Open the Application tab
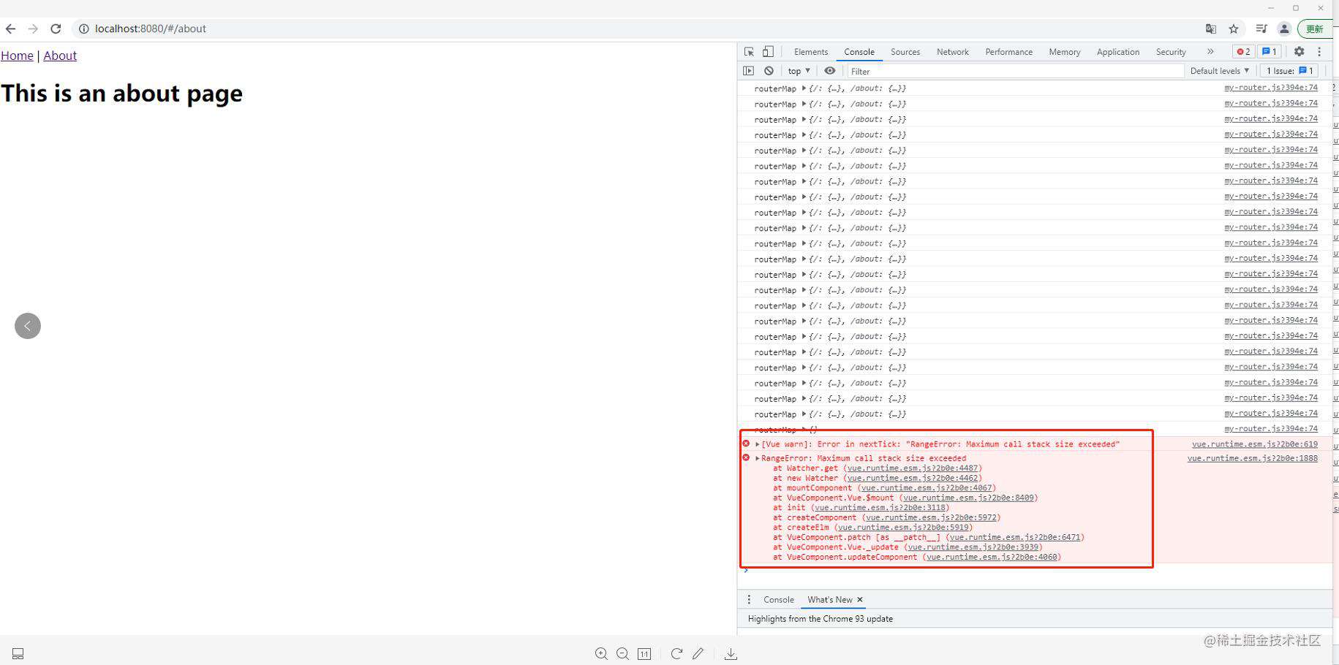 pos(1117,52)
